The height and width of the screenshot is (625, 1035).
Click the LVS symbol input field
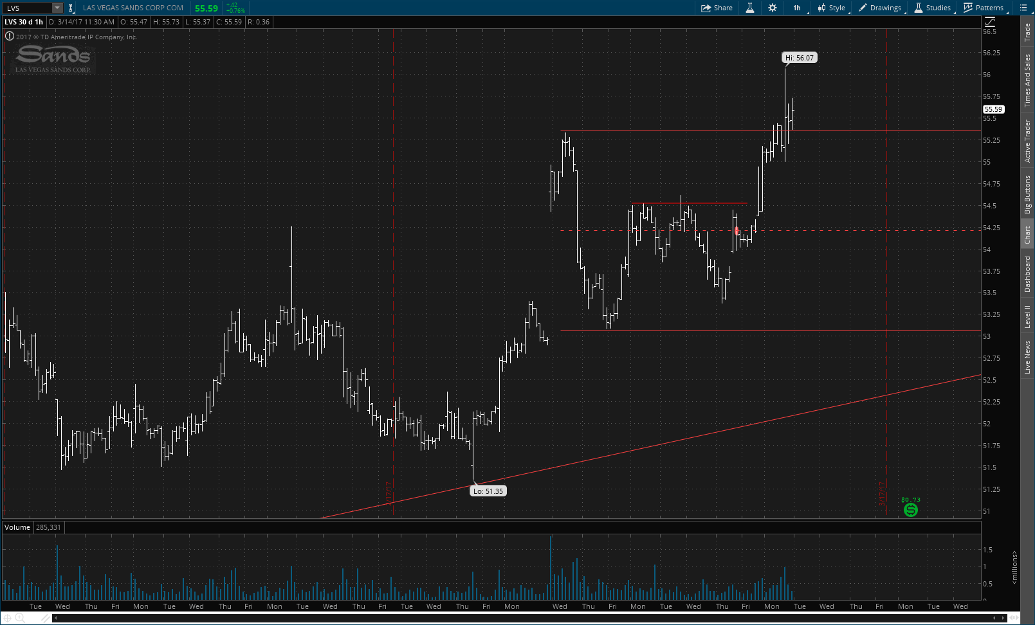(28, 8)
